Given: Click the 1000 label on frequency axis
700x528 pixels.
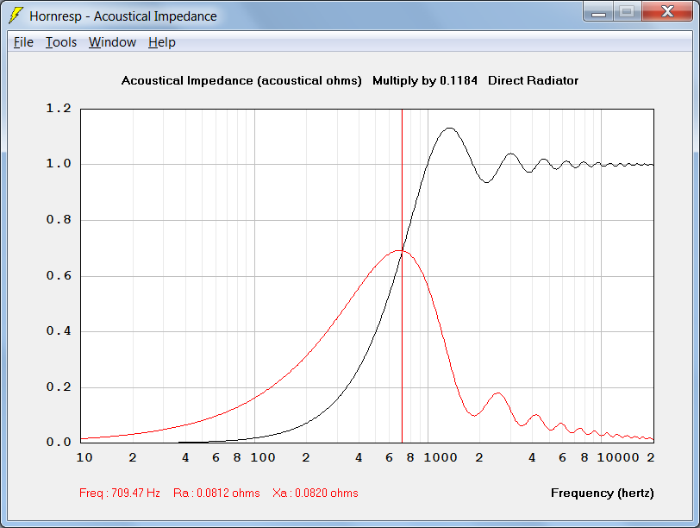Looking at the screenshot, I should pos(441,457).
